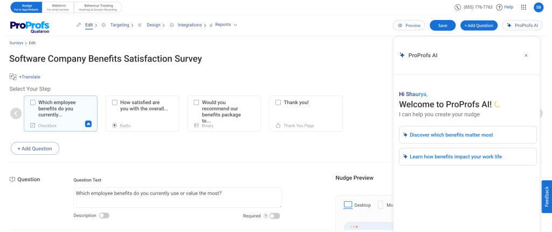The image size is (552, 232).
Task: Click the Radio type icon on second card
Action: [114, 126]
